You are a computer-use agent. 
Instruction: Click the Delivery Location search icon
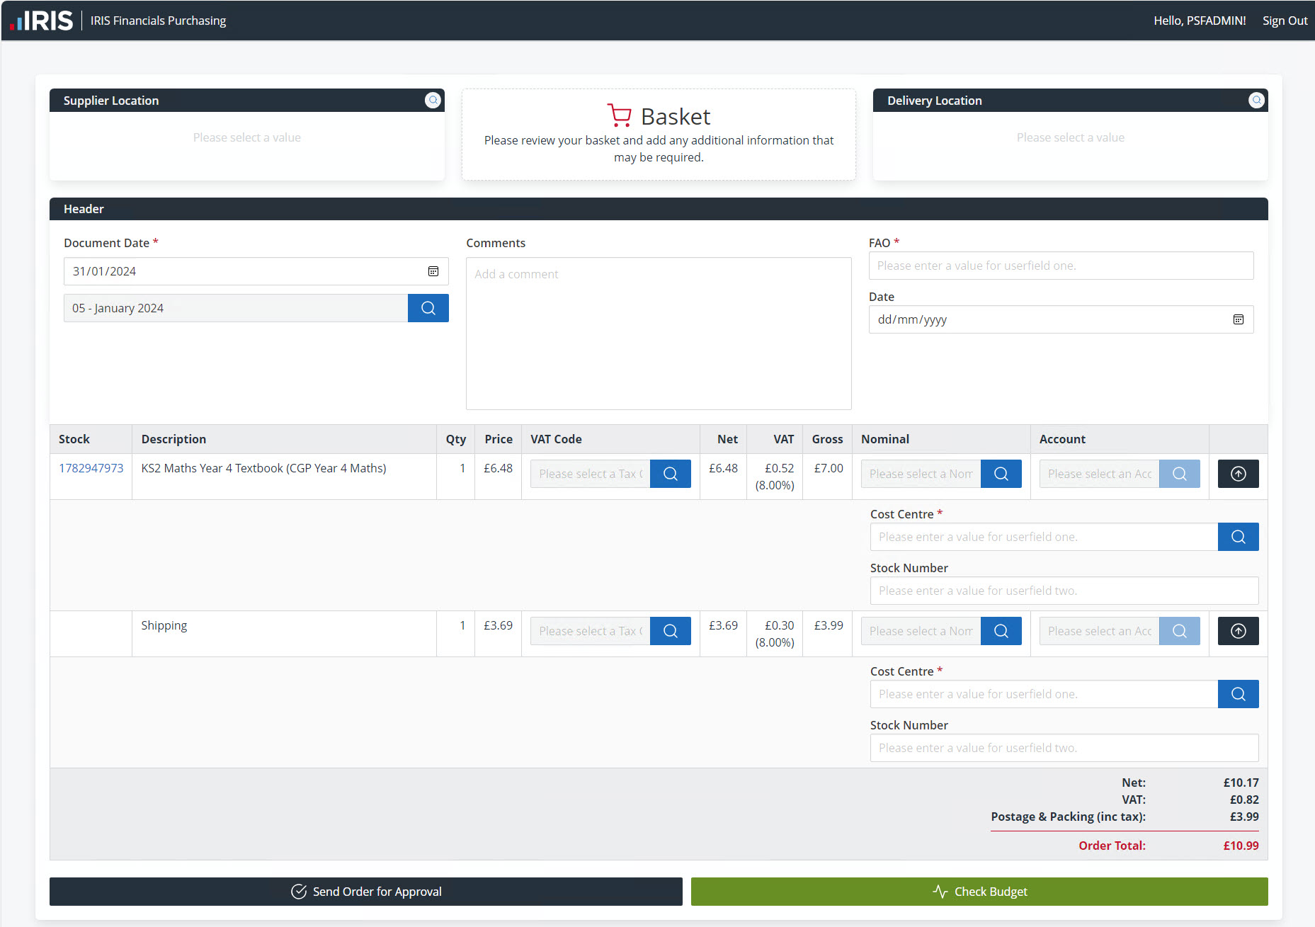1256,101
